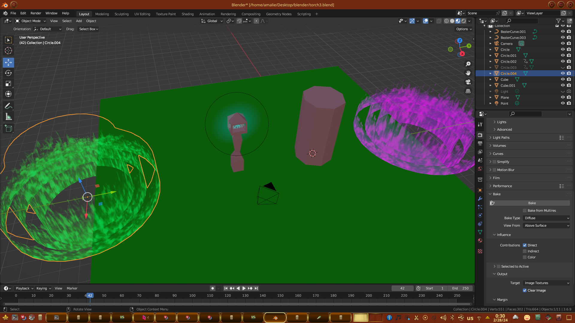Hide Cube.001 with its eye icon
Screen dimensions: 575x323
click(x=563, y=85)
